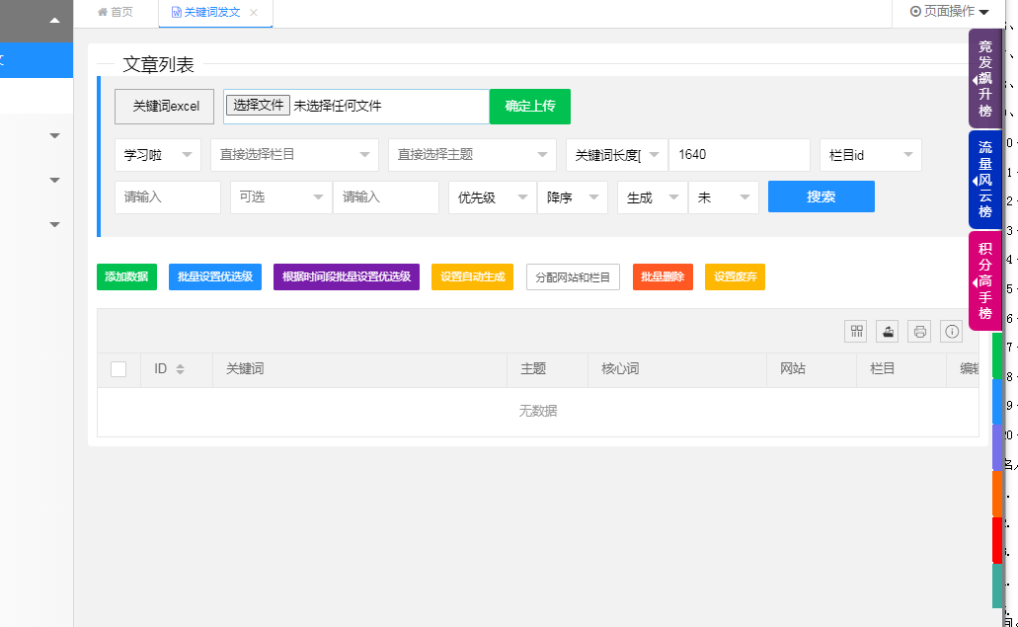Open the 直接选择栏目 dropdown
1018x627 pixels.
[295, 155]
